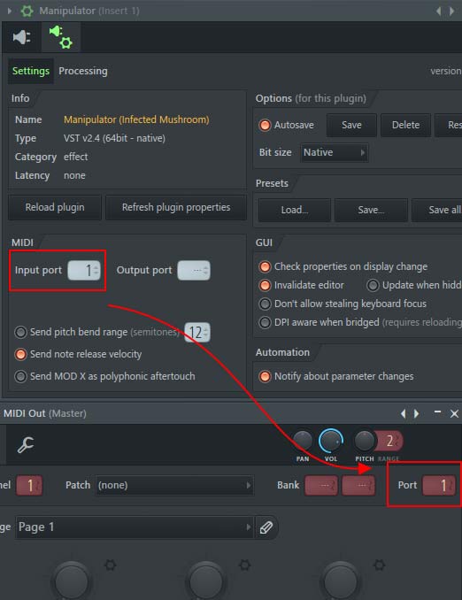Image resolution: width=462 pixels, height=600 pixels.
Task: Click the PAN knob in MIDI Out
Action: pos(303,441)
